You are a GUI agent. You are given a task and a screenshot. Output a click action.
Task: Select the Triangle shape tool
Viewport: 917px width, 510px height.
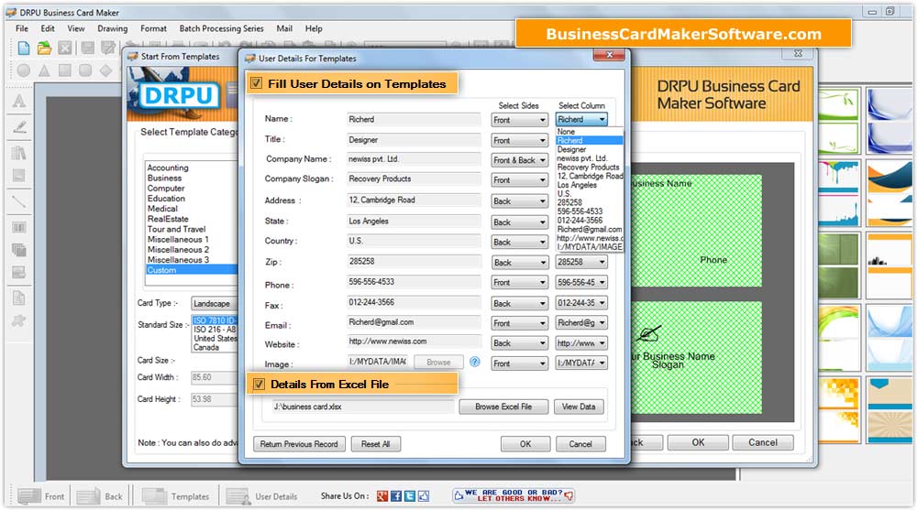tap(44, 71)
